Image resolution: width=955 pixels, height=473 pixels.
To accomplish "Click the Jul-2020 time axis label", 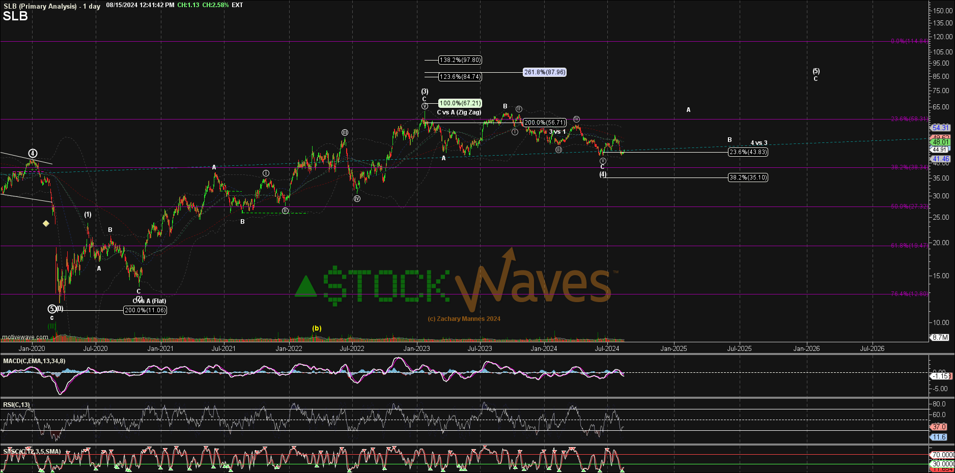I will pos(95,349).
